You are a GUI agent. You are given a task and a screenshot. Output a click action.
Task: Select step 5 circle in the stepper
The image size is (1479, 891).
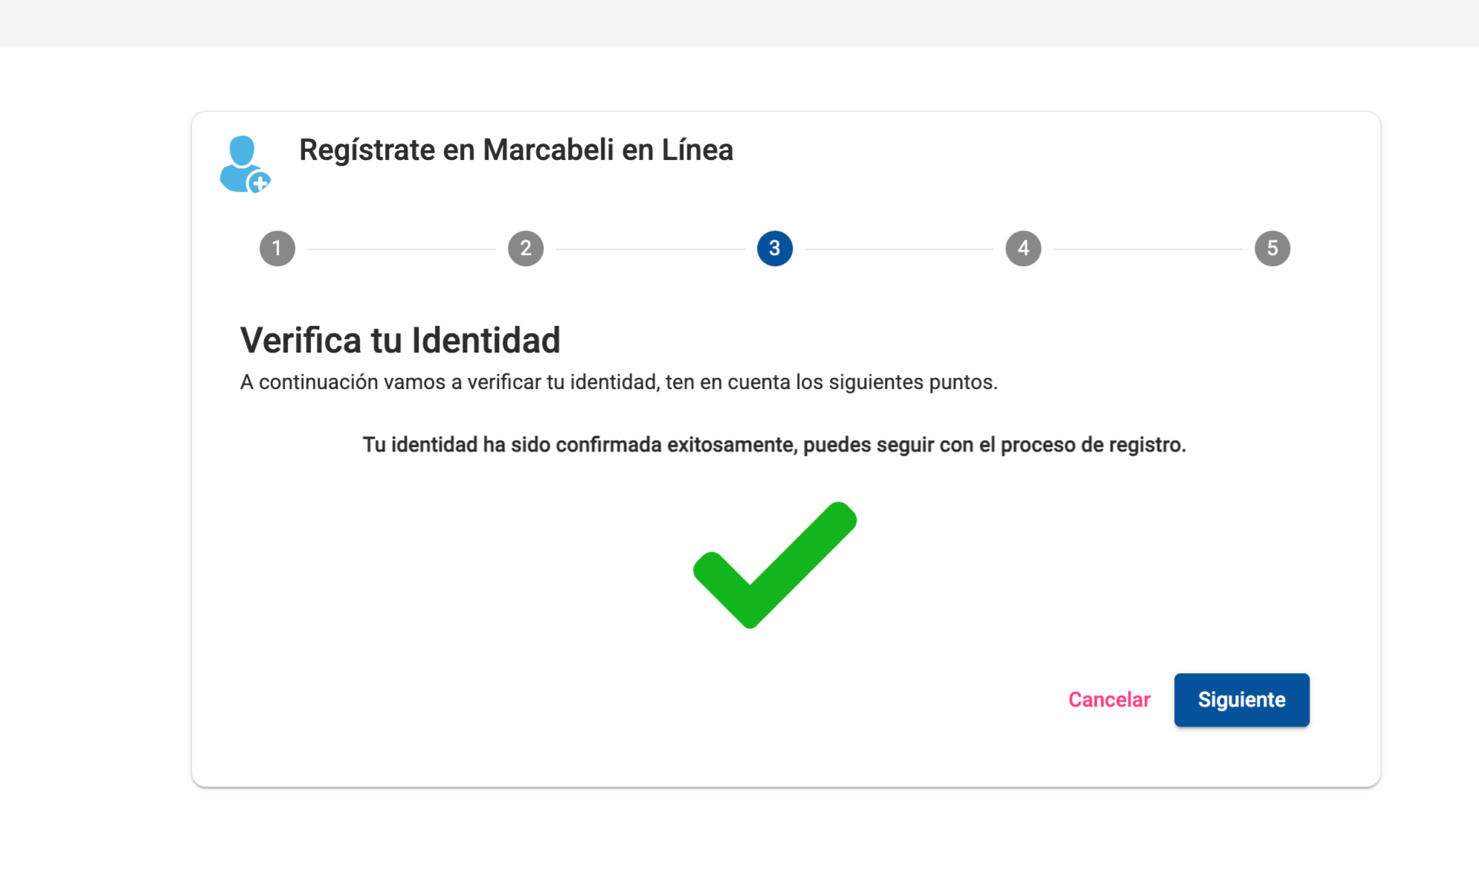pos(1272,248)
